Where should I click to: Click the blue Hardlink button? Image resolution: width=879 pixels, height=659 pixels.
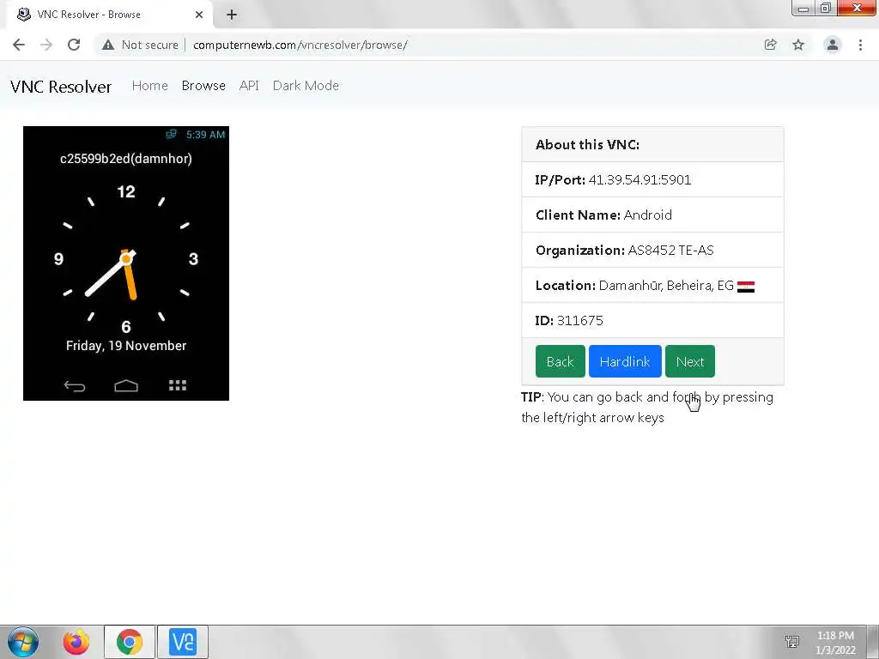coord(625,361)
